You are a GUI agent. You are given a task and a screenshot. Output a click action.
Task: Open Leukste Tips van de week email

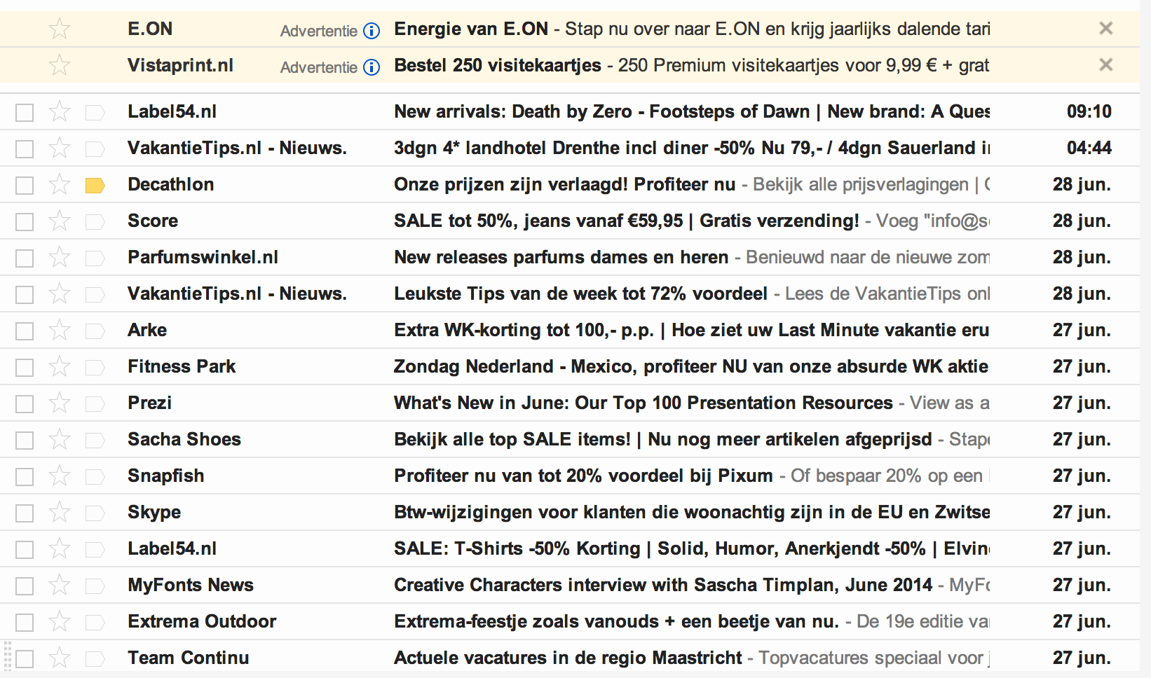pyautogui.click(x=692, y=293)
